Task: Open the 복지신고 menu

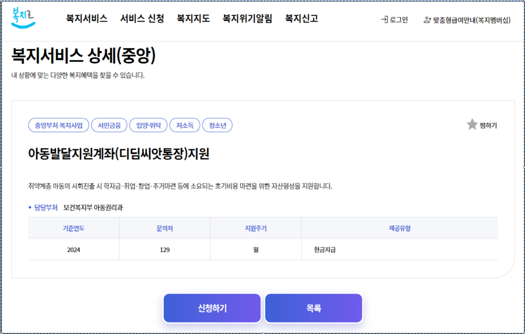Action: click(300, 19)
